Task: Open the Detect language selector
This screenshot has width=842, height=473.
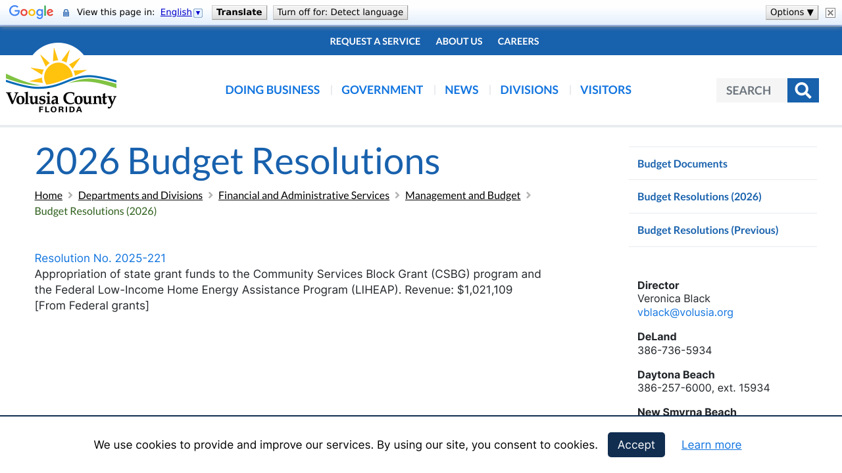Action: [340, 11]
